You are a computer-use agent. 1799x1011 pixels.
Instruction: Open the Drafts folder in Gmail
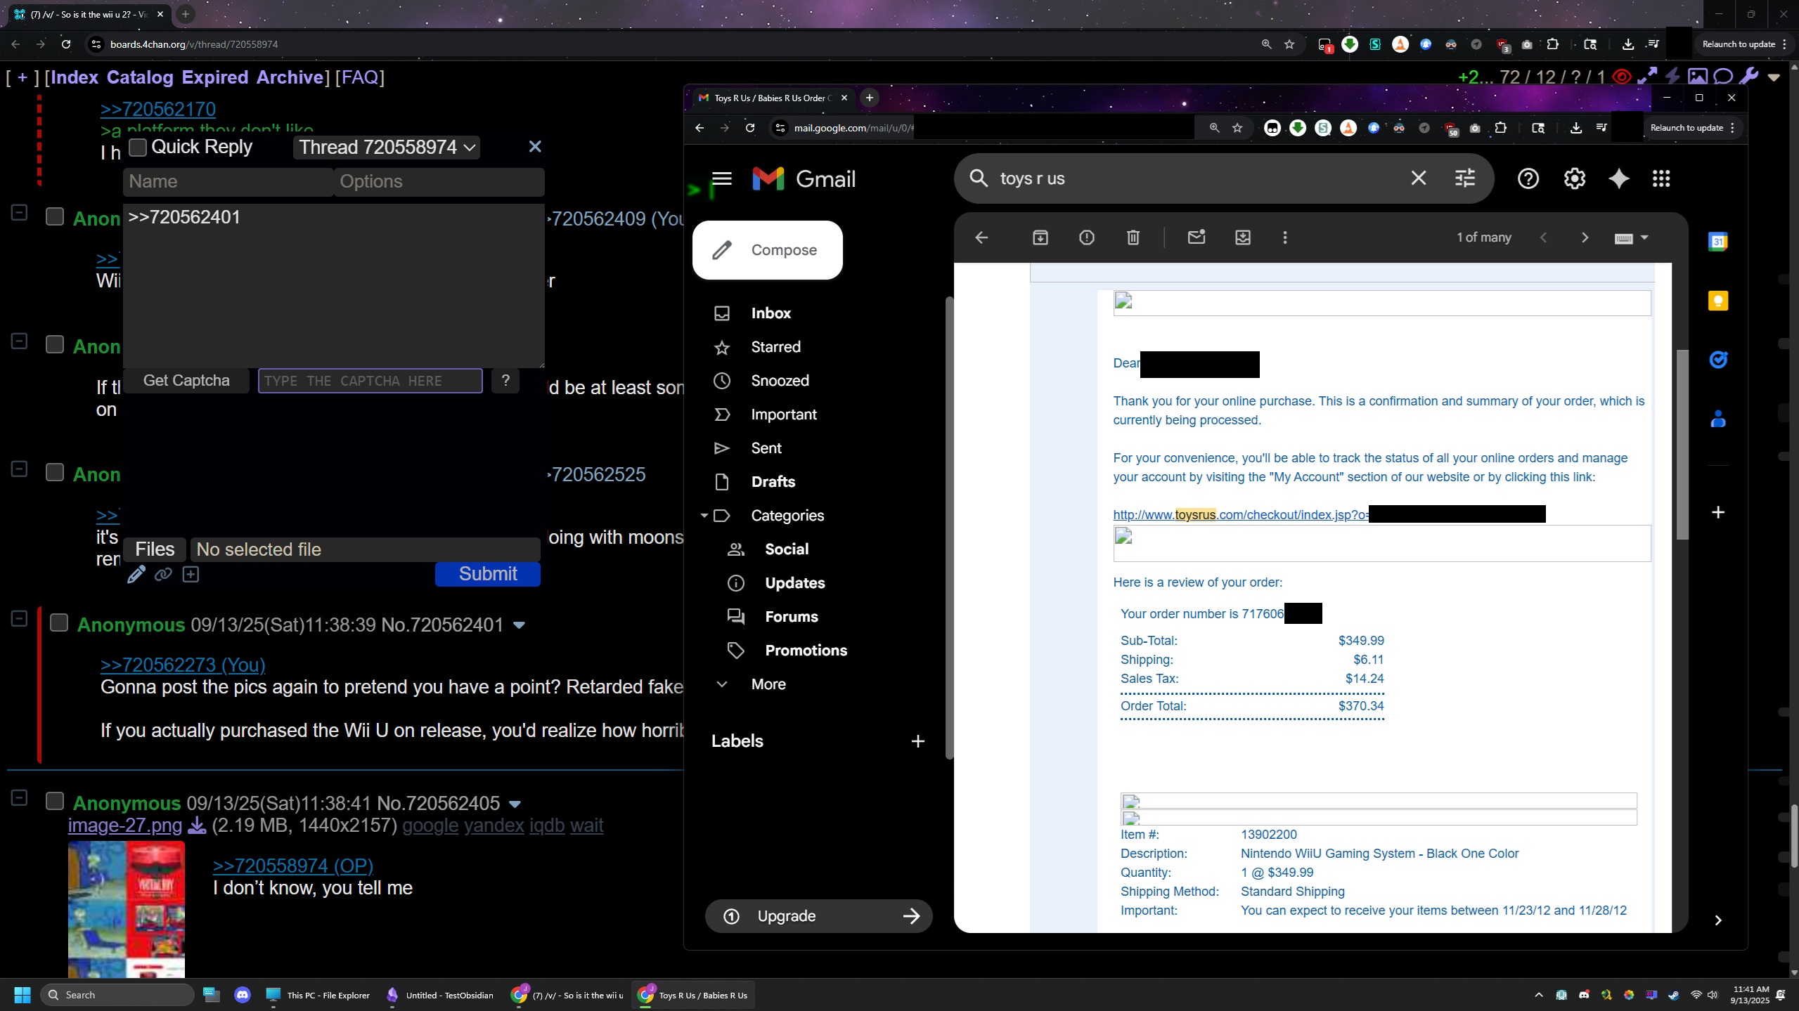(773, 482)
